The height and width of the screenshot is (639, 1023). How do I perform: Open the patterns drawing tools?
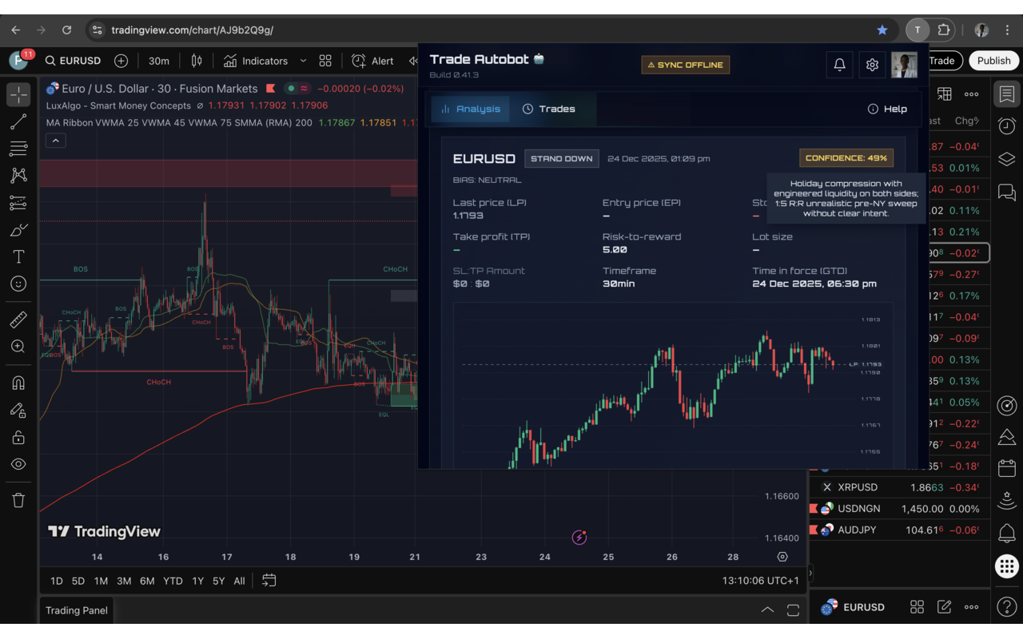coord(18,176)
